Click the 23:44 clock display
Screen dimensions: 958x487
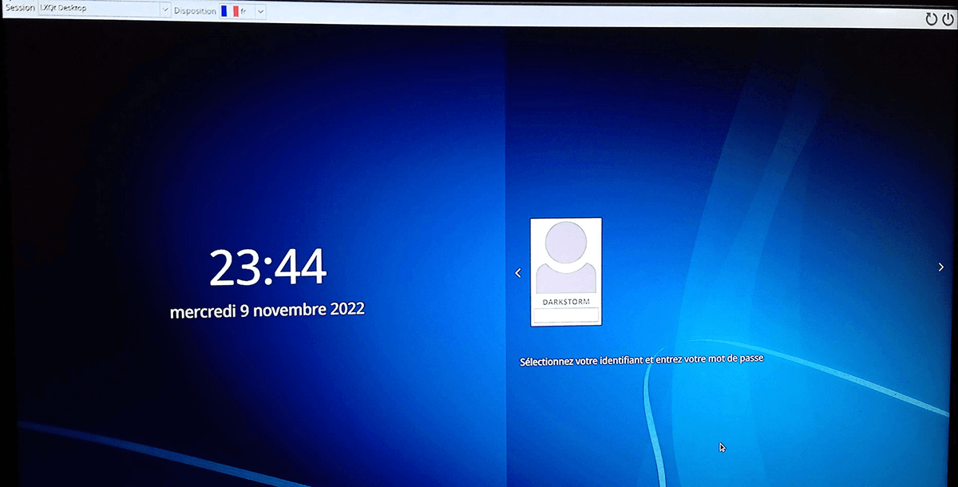click(x=267, y=267)
